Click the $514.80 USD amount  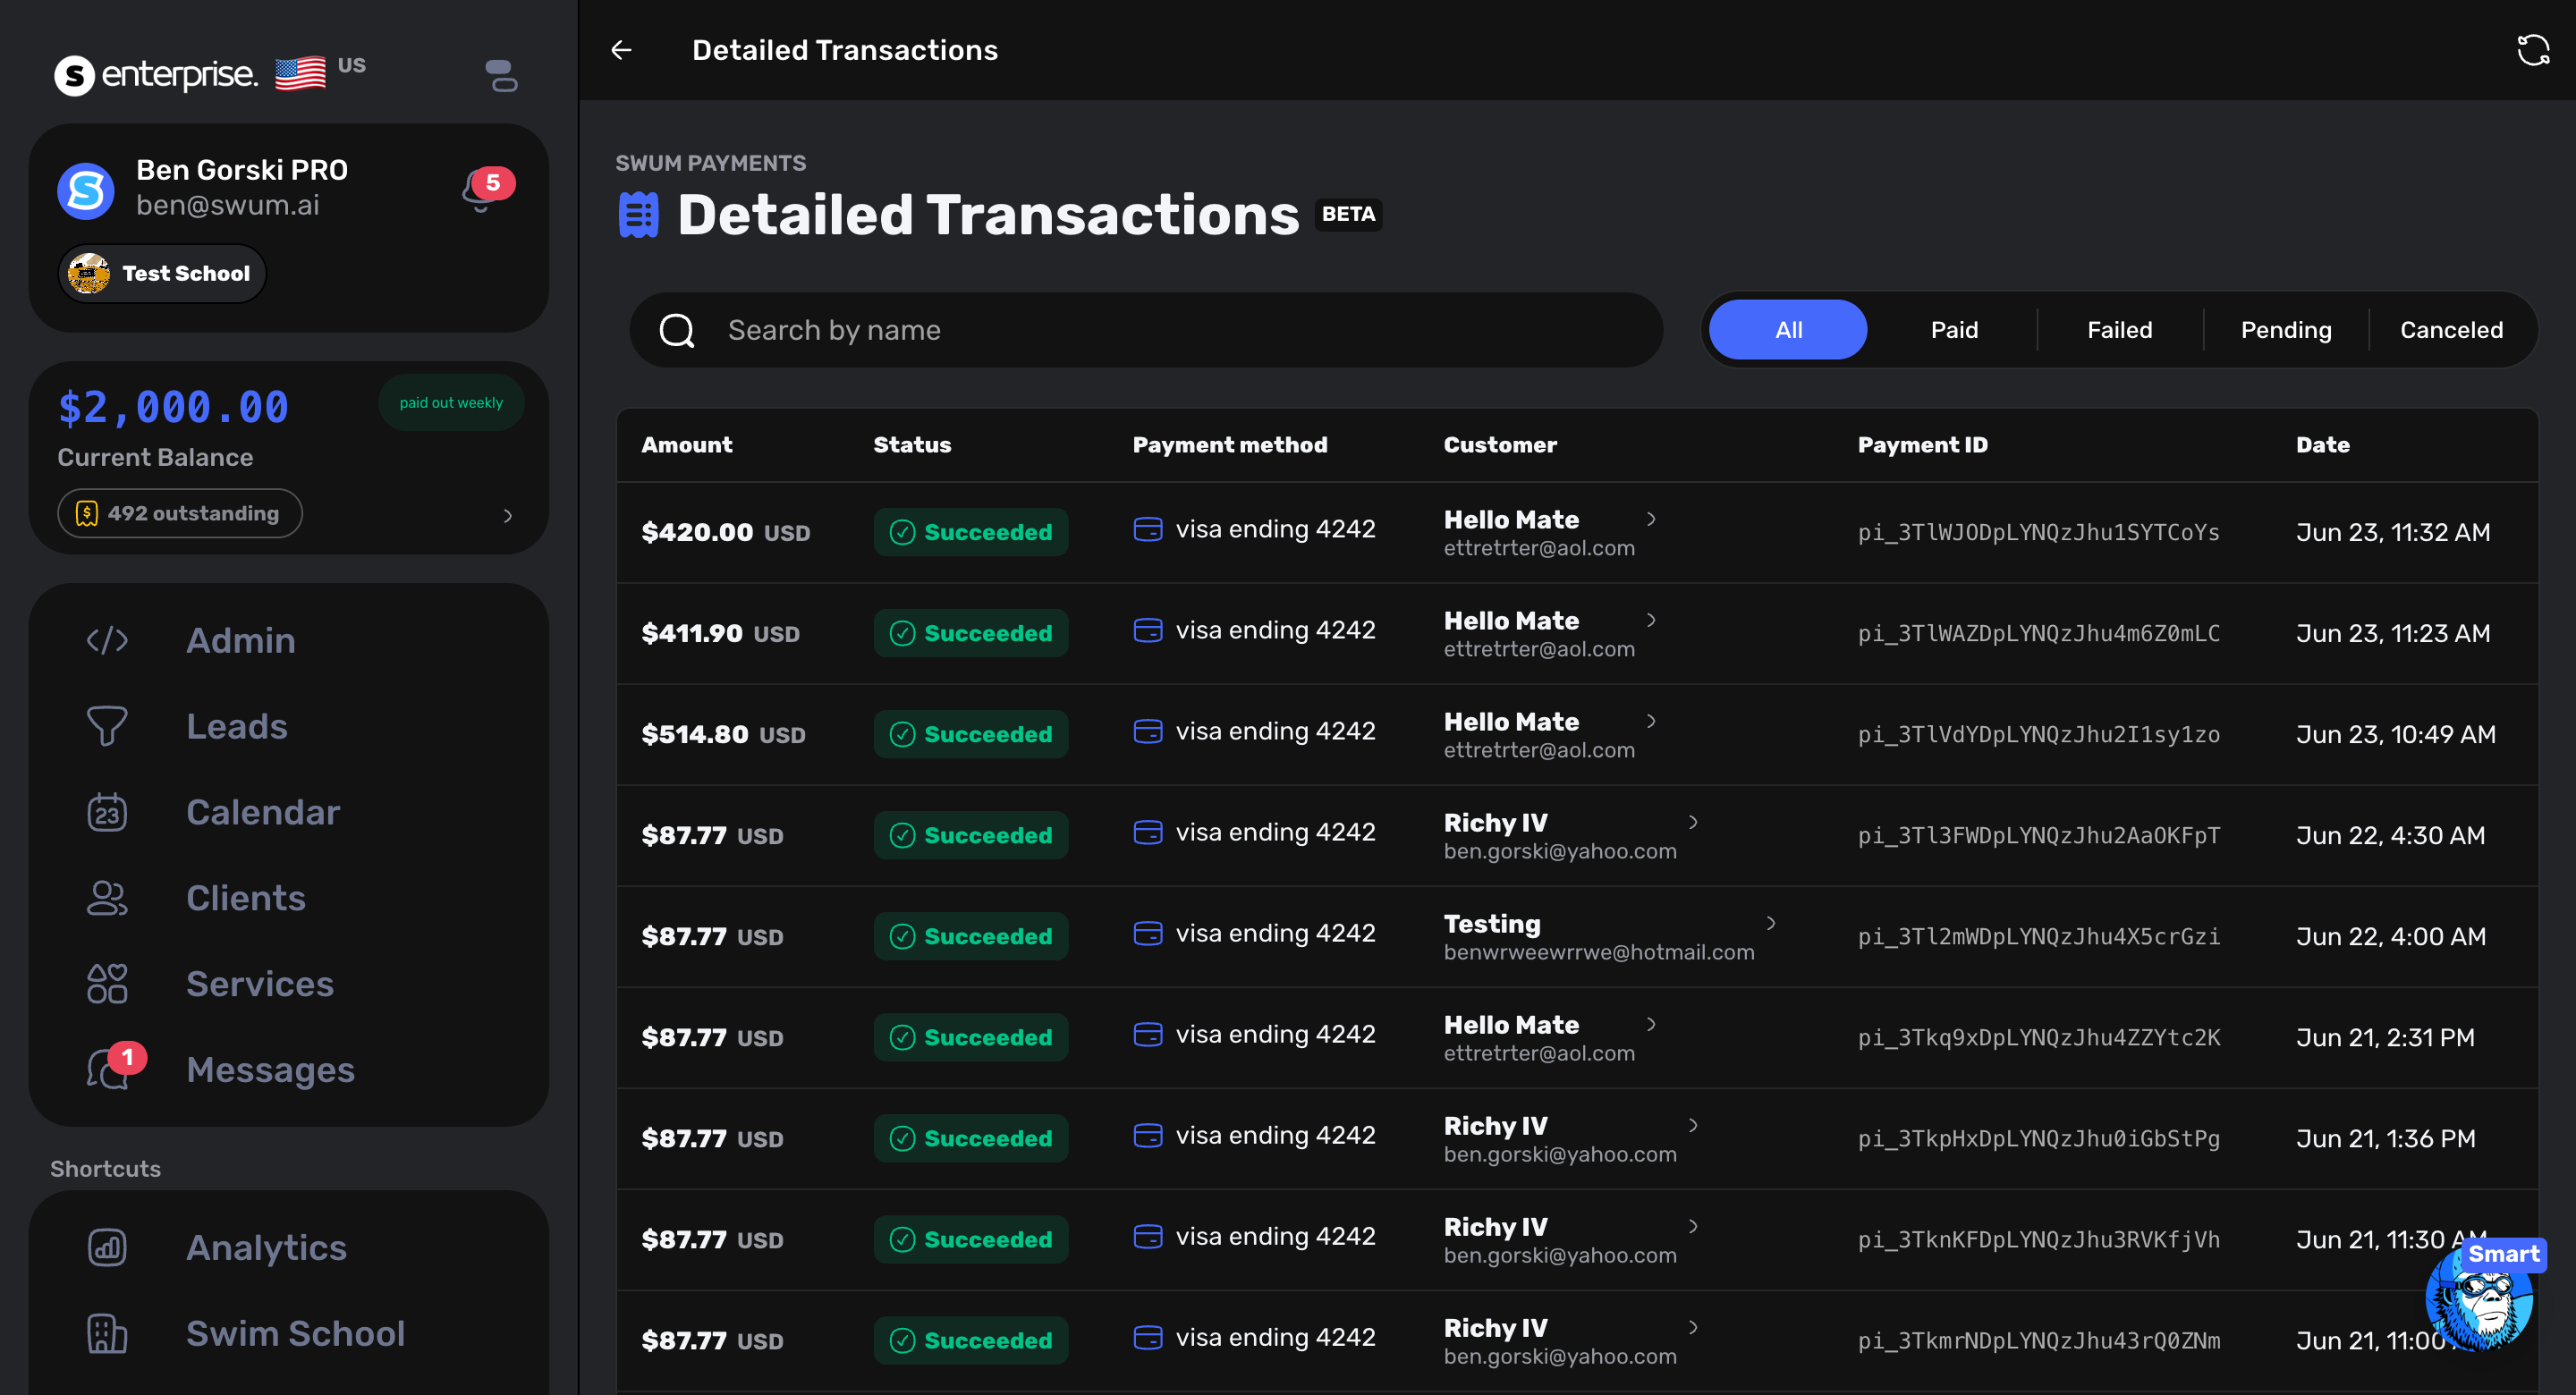pyautogui.click(x=723, y=734)
